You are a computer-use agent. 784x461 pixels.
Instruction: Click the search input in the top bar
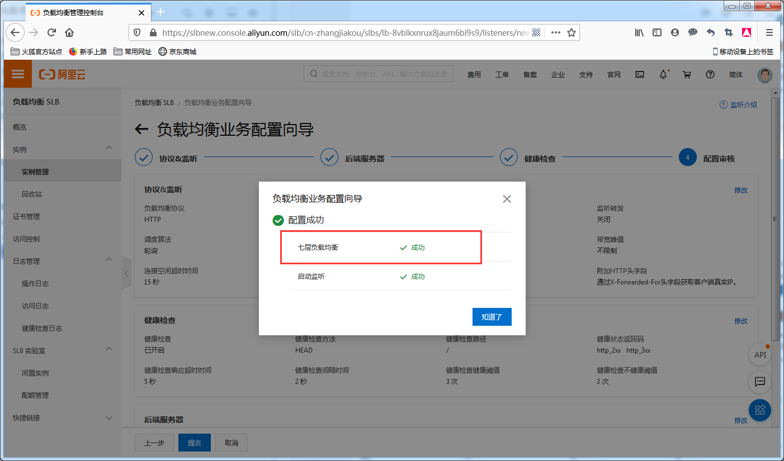click(x=378, y=74)
